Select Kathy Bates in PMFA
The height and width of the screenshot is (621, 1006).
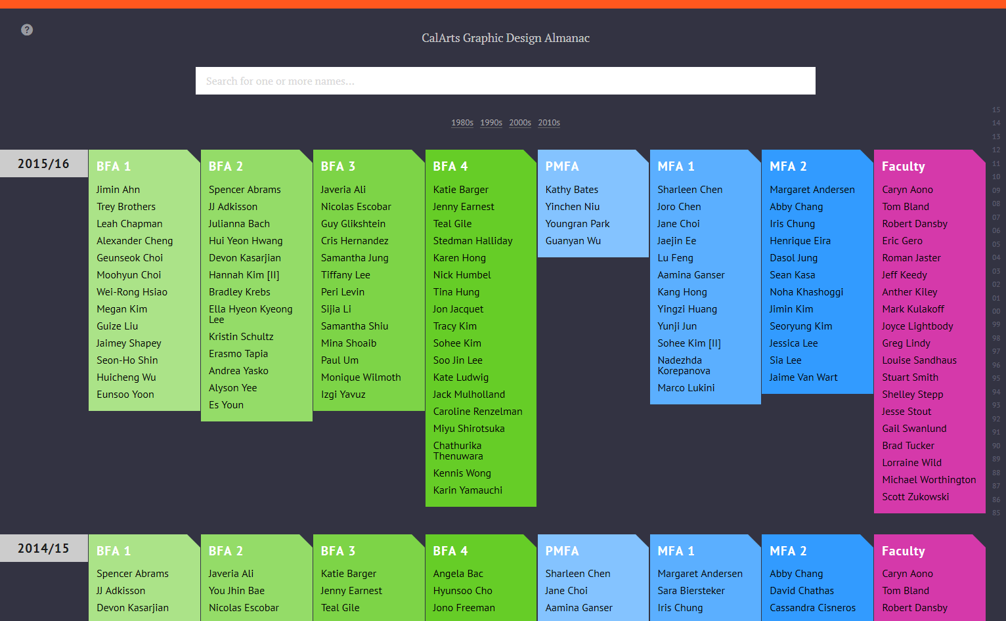(572, 190)
